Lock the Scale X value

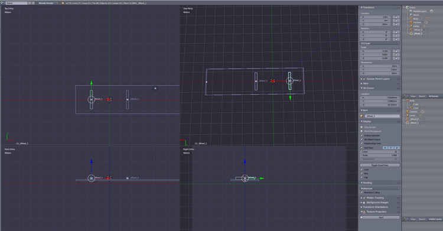tap(396, 51)
